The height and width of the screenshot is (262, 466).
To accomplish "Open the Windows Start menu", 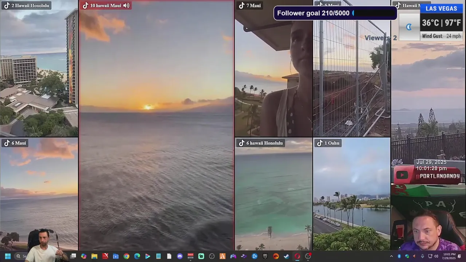I will (x=8, y=256).
